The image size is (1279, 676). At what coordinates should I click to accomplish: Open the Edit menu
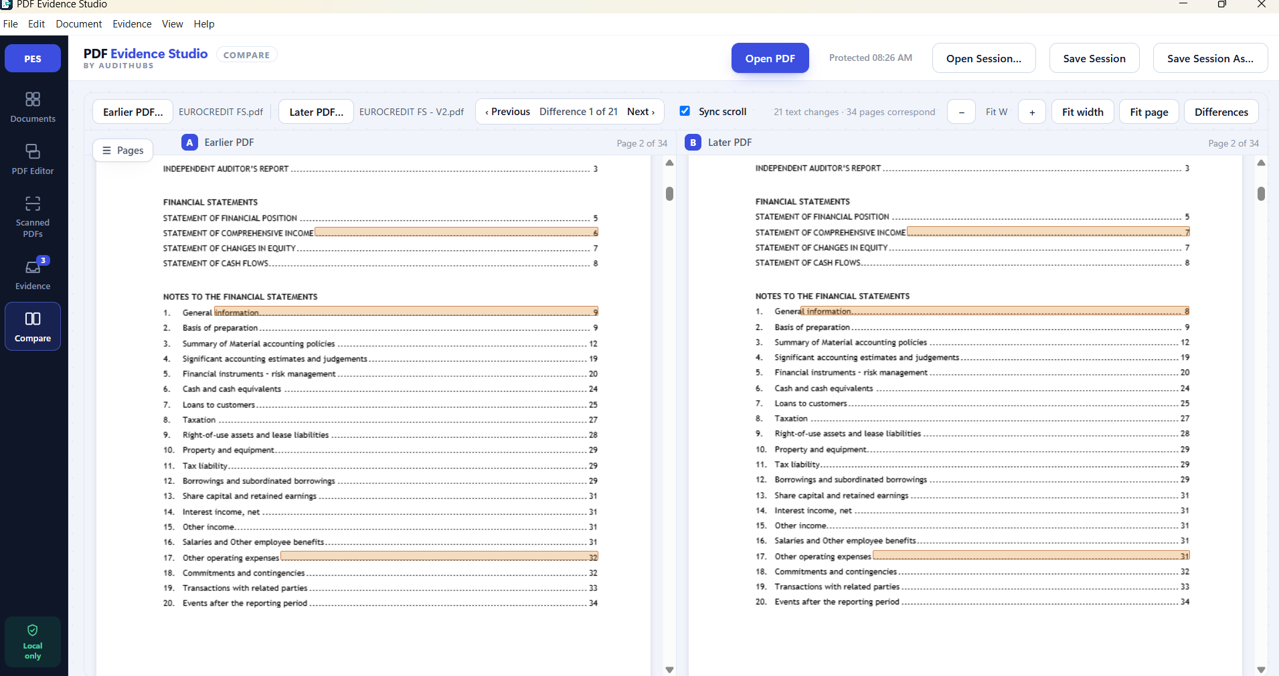point(36,24)
